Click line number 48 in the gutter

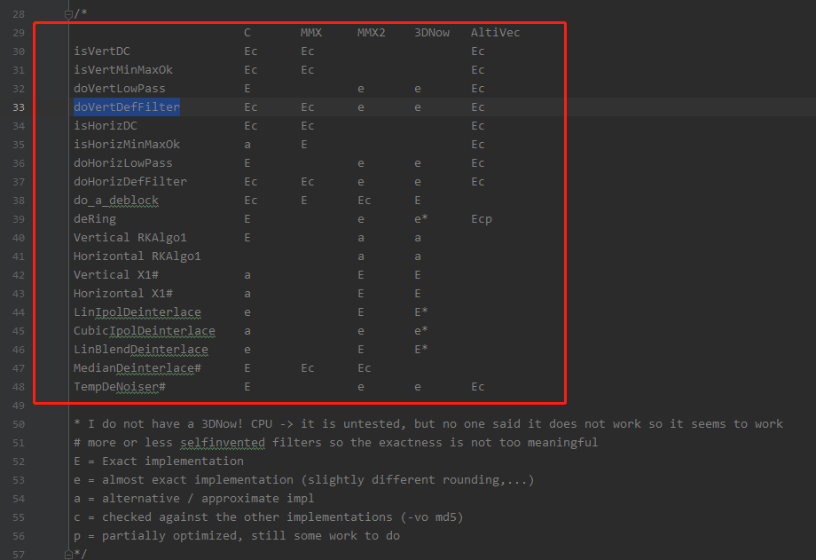(x=19, y=387)
